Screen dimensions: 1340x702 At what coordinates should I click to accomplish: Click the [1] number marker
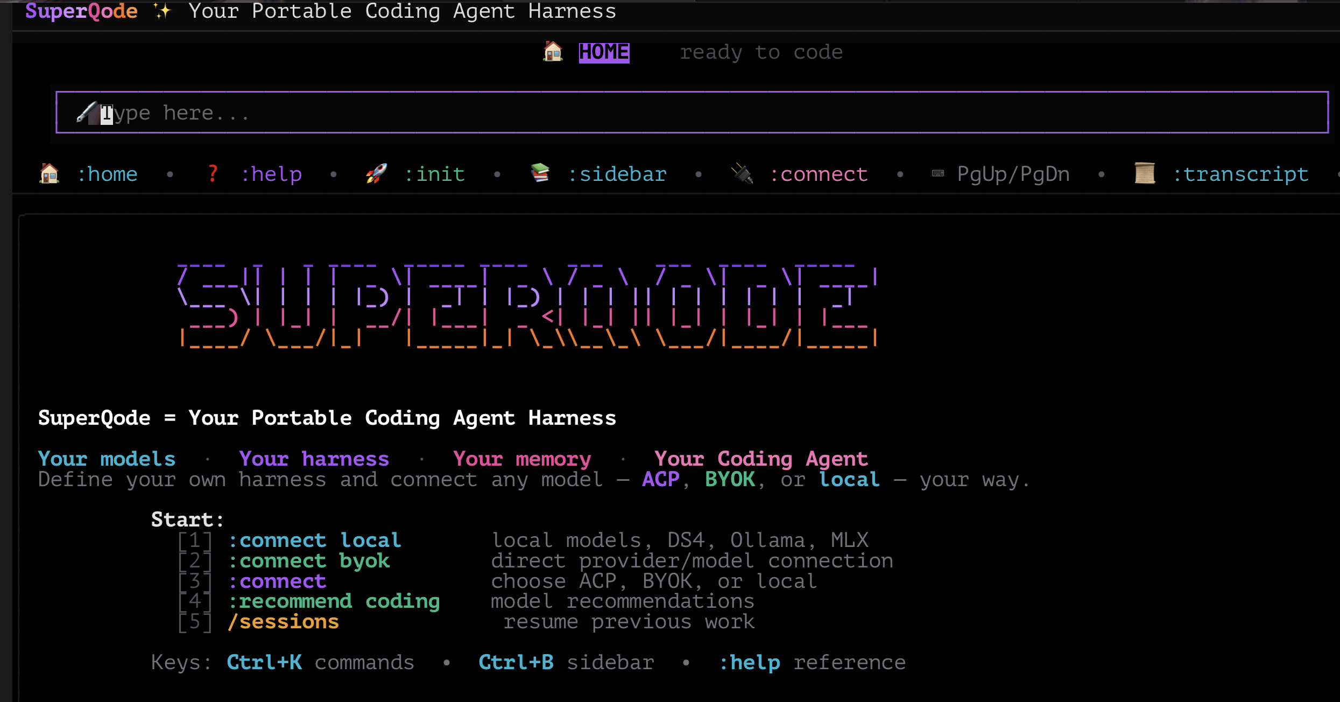195,540
